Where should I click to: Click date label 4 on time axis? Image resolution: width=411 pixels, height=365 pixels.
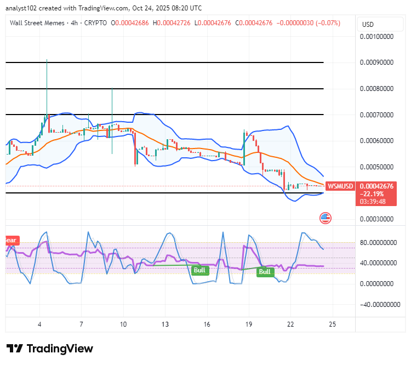pos(39,324)
